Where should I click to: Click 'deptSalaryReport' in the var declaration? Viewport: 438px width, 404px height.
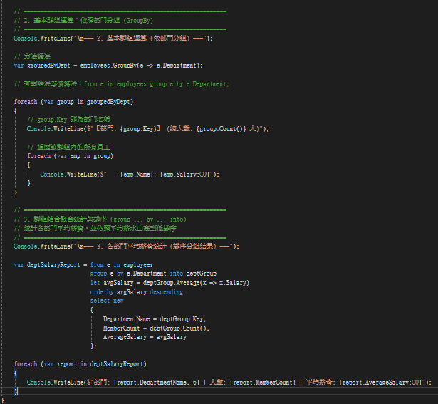[53, 265]
